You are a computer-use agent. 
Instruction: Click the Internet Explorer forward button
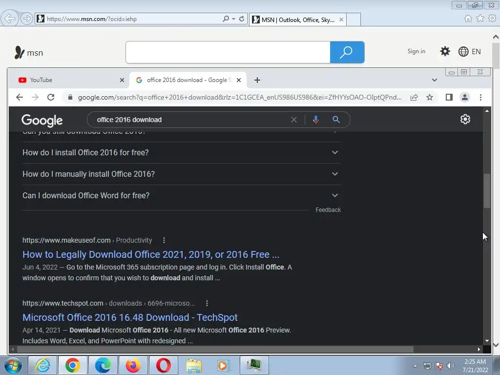click(26, 19)
